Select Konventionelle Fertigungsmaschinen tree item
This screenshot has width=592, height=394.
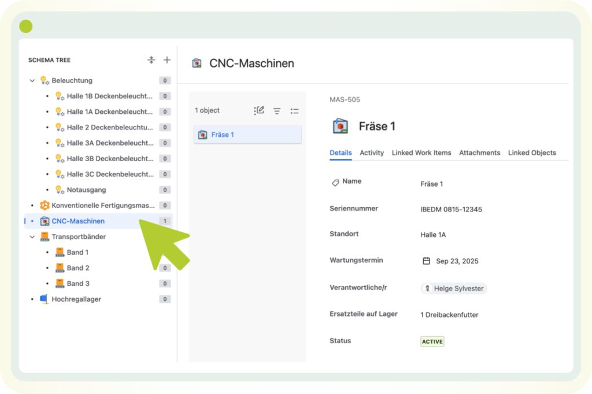[103, 205]
